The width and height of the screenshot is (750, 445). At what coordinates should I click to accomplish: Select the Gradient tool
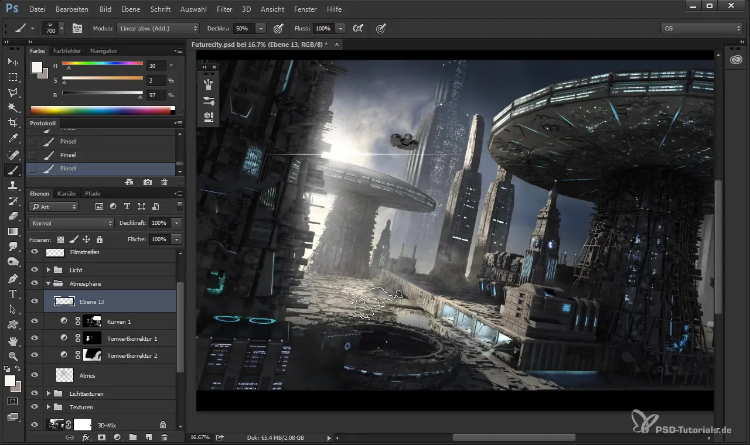(x=12, y=231)
